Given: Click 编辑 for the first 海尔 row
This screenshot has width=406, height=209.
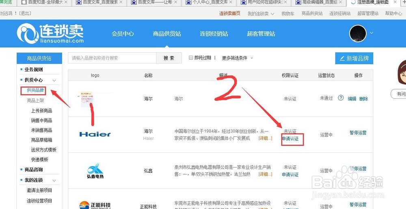Looking at the screenshot, I should pos(352,99).
